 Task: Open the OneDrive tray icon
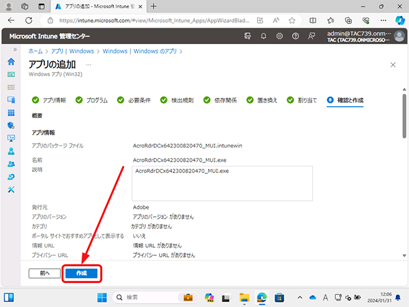click(x=313, y=297)
